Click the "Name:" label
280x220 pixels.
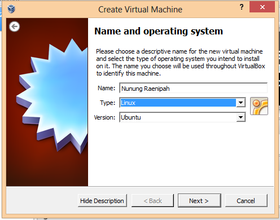click(x=106, y=88)
